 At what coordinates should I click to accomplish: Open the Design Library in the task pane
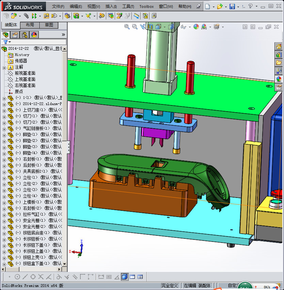(x=279, y=55)
